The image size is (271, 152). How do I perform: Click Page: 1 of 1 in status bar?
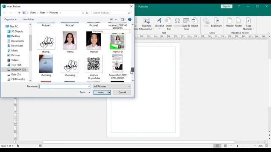pos(7,146)
